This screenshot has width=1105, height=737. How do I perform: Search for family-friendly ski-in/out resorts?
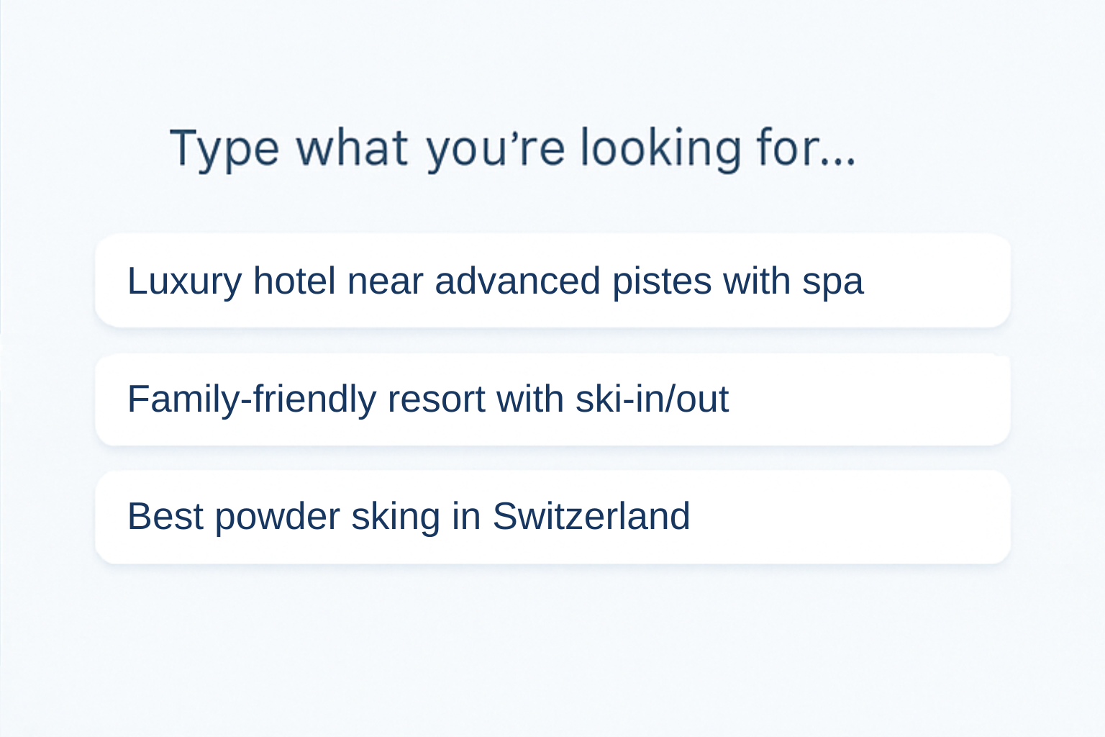pyautogui.click(x=552, y=399)
